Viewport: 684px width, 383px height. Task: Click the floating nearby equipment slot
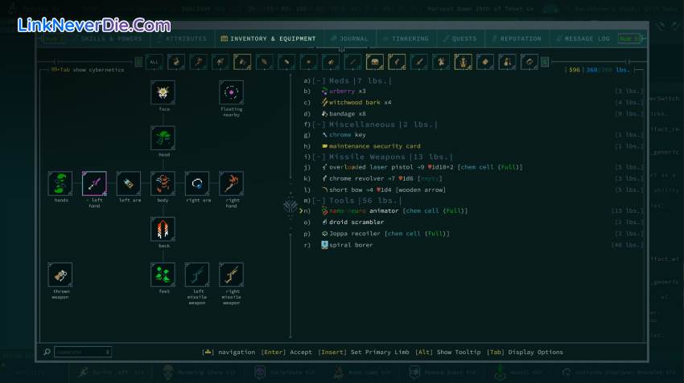tap(232, 92)
